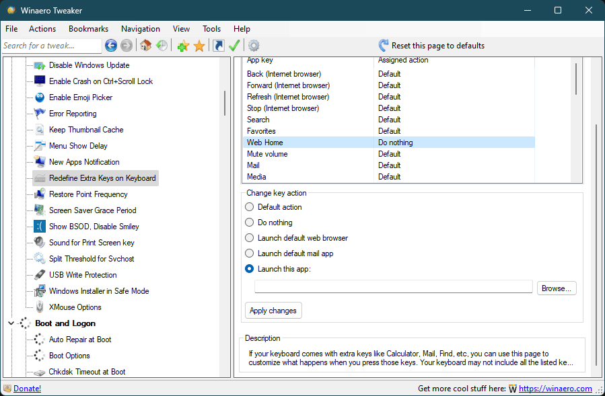Click the Reset page blue arrow icon

click(x=383, y=46)
